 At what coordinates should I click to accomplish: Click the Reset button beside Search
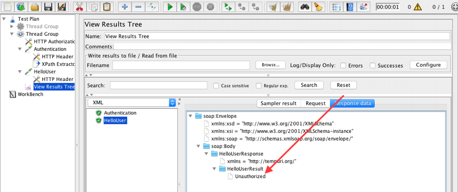[343, 85]
